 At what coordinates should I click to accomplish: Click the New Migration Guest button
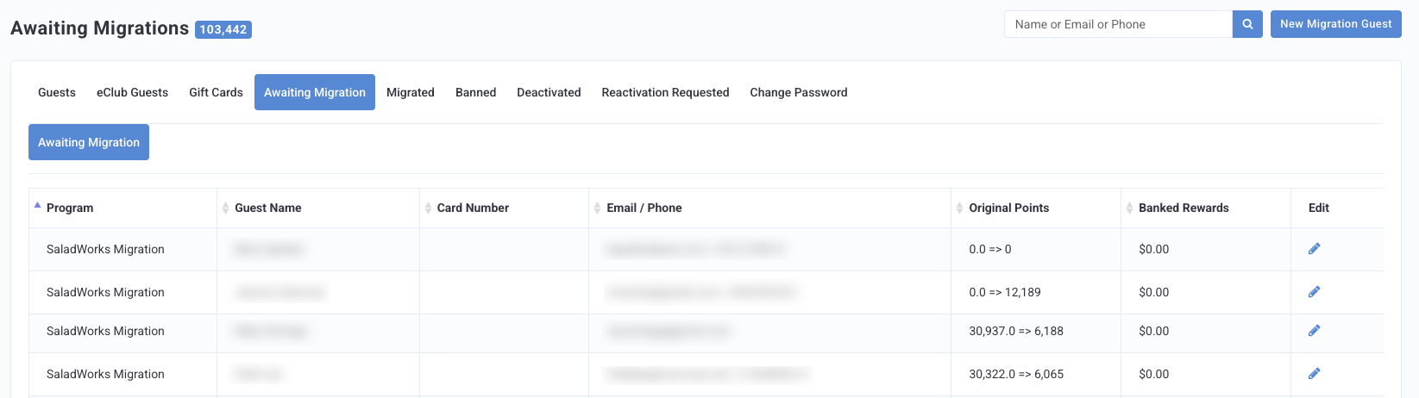tap(1335, 24)
